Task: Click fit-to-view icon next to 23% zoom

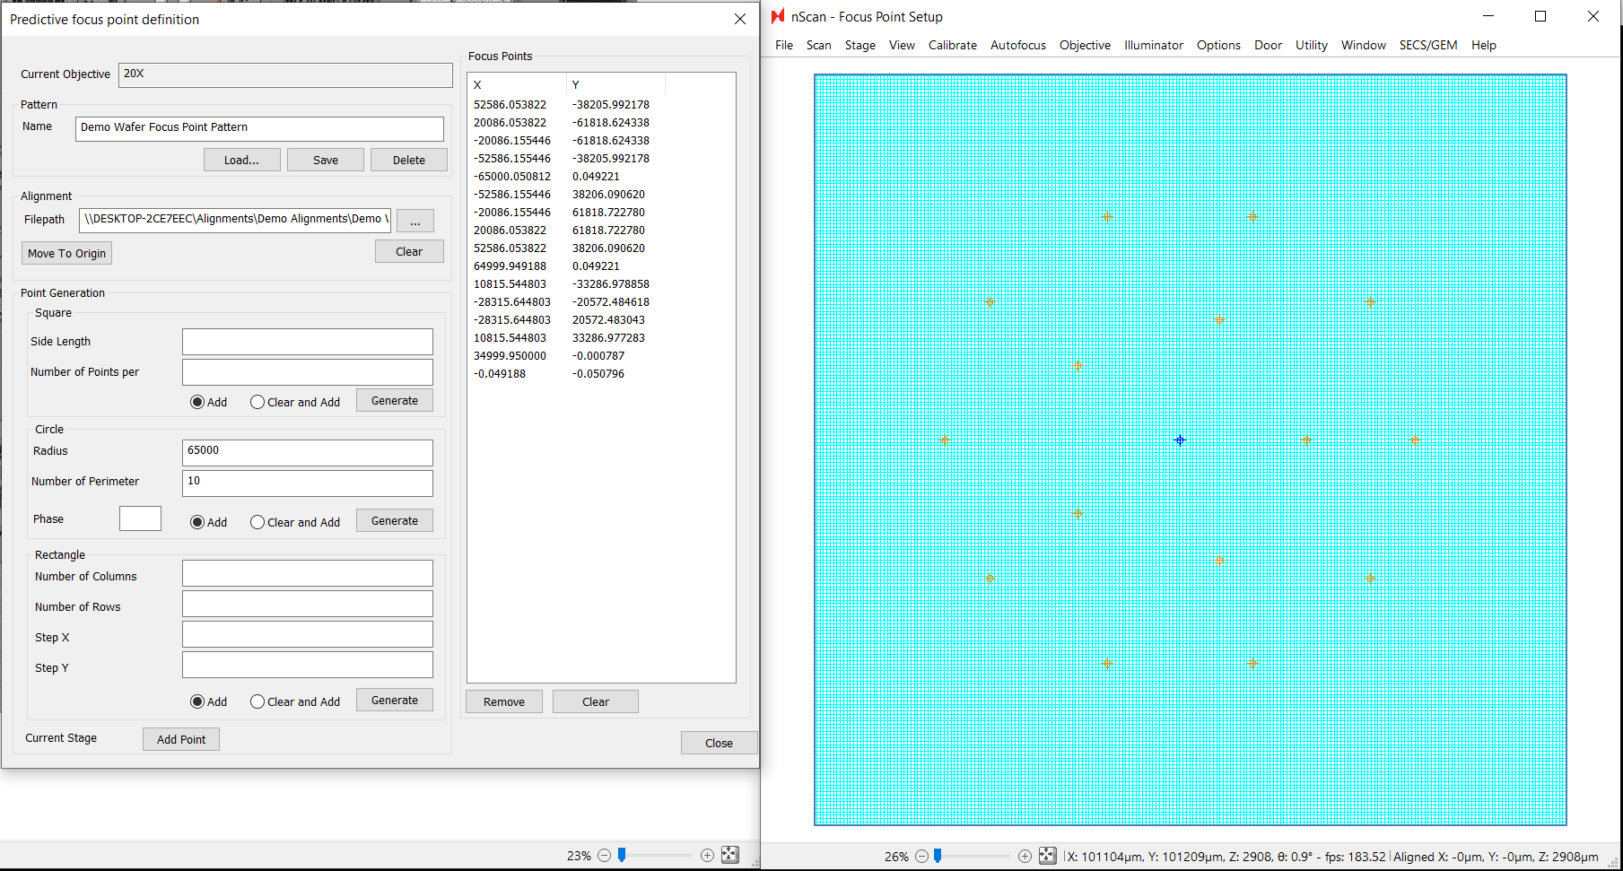Action: click(730, 855)
